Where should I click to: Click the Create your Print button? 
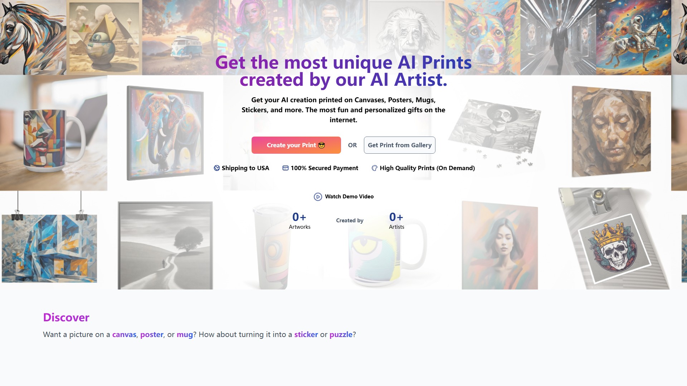[296, 145]
